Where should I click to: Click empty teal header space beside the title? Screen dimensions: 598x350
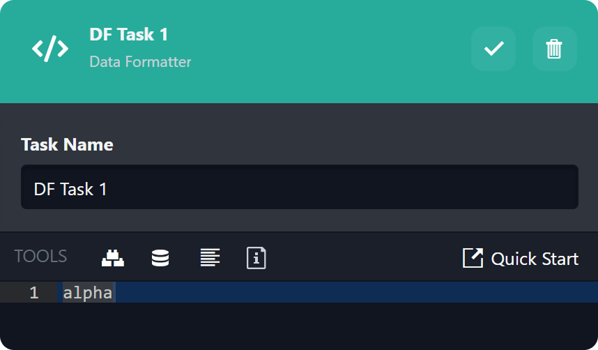click(x=328, y=49)
